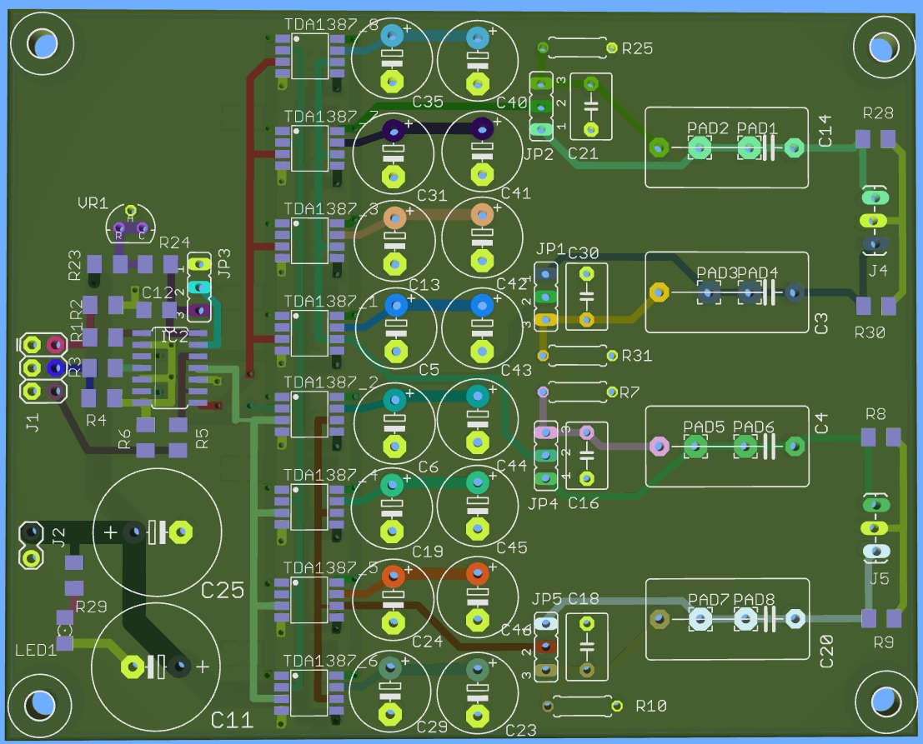This screenshot has height=744, width=923.
Task: Click the TDA1387_5 chip label
Action: tap(331, 567)
